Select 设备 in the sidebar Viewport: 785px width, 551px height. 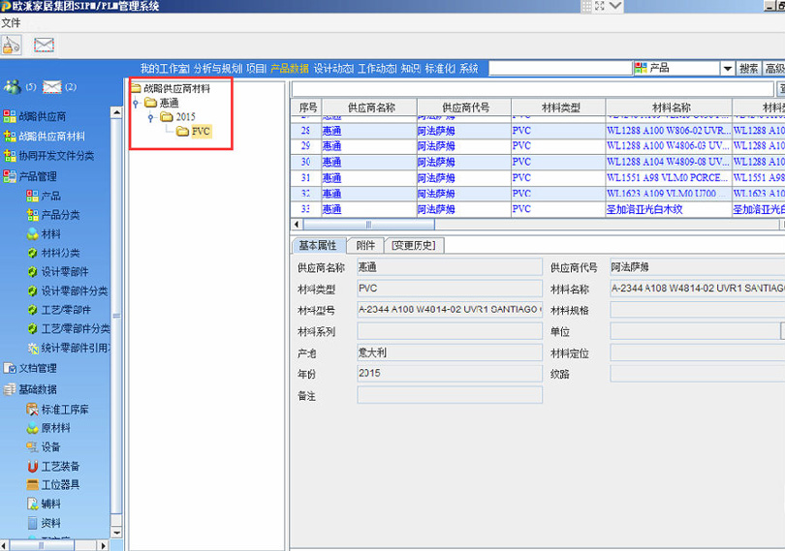tap(50, 446)
